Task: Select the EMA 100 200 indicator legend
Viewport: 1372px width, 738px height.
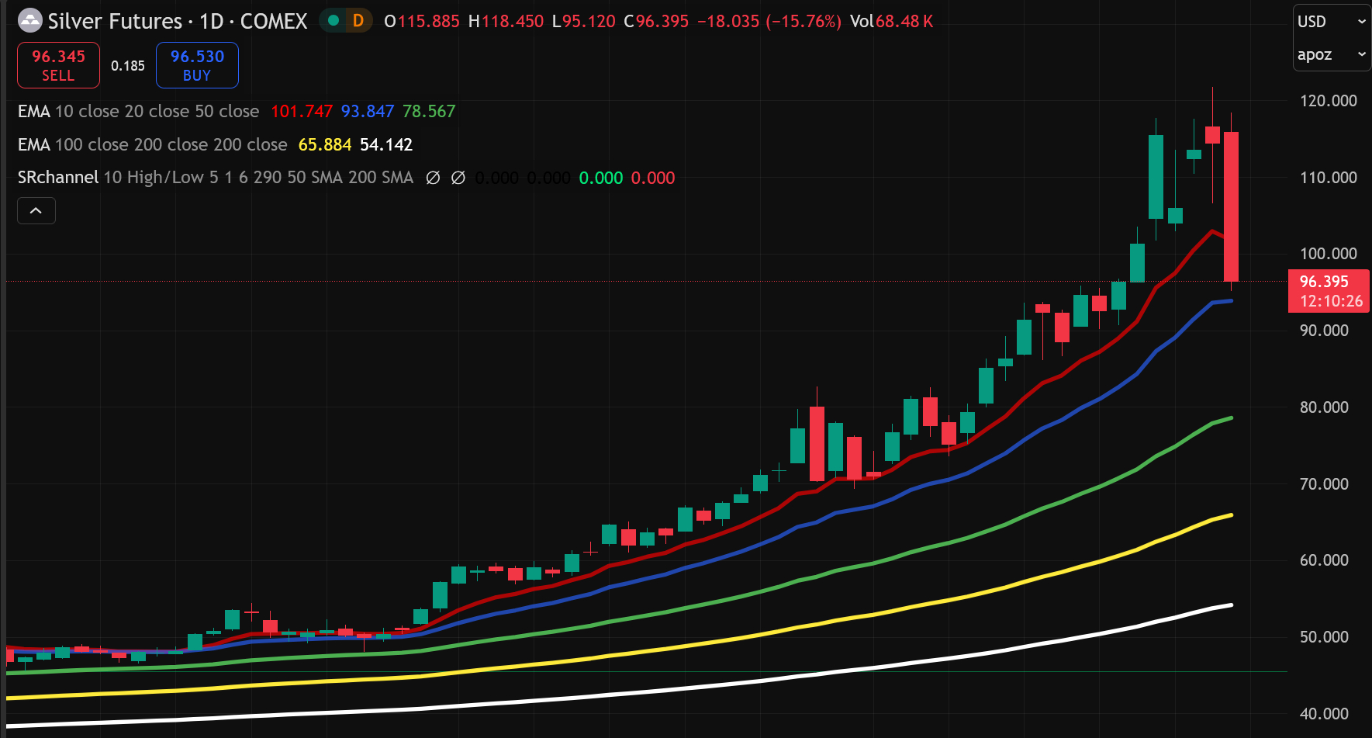Action: 152,145
